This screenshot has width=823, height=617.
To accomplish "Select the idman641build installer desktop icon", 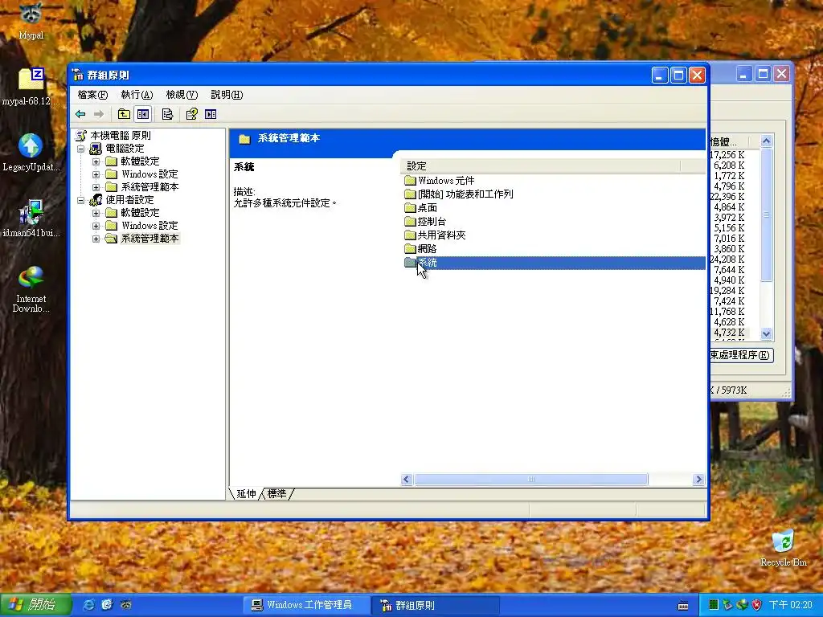I will (31, 219).
